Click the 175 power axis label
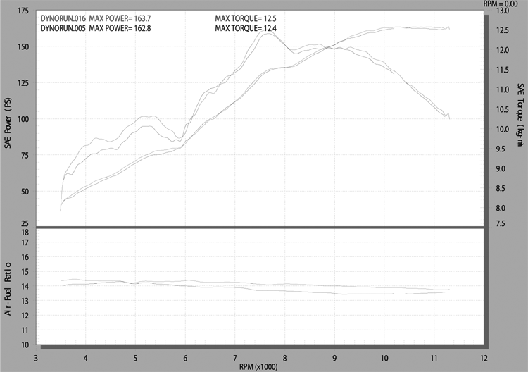Viewport: 528px width, 372px height. (23, 11)
